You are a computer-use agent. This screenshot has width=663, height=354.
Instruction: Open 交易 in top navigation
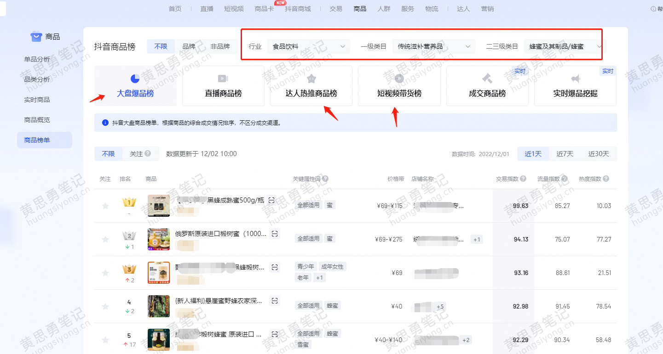pos(336,9)
